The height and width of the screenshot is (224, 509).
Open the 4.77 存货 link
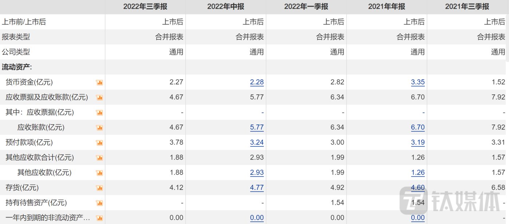pyautogui.click(x=257, y=188)
